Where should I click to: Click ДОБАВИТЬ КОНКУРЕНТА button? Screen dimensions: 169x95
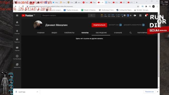[x=134, y=25]
